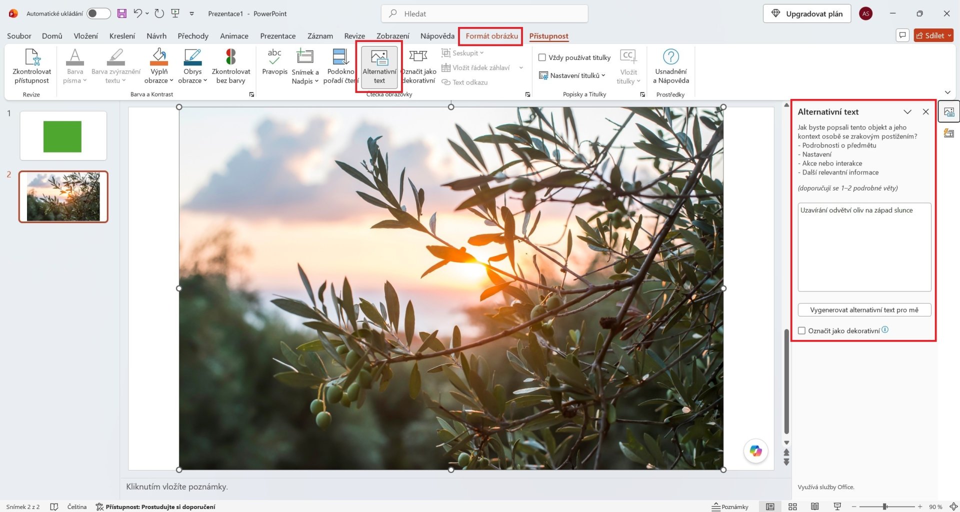Screen dimensions: 960x512
Task: Click Čeština language indicator
Action: (77, 506)
